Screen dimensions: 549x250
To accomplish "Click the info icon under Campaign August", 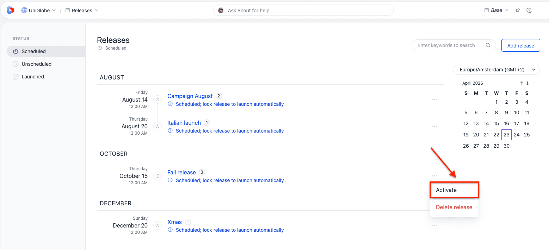I will point(170,104).
